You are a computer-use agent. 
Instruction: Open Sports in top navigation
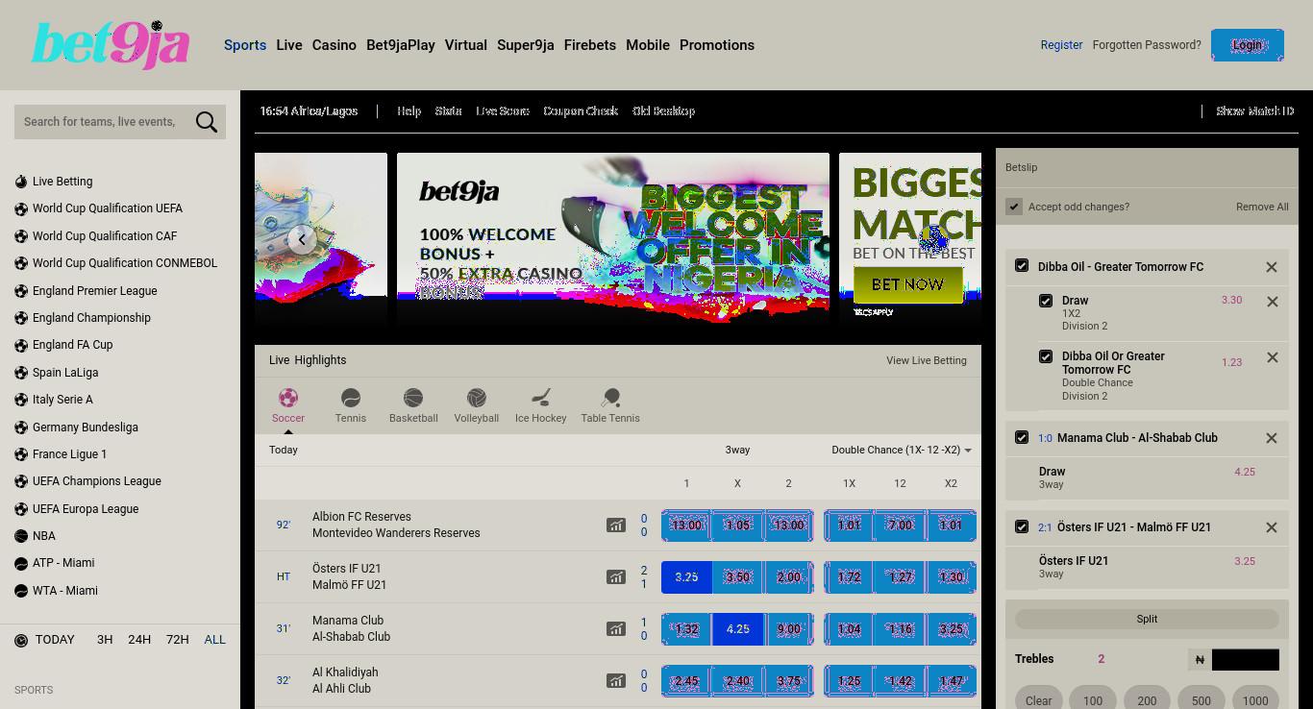245,45
